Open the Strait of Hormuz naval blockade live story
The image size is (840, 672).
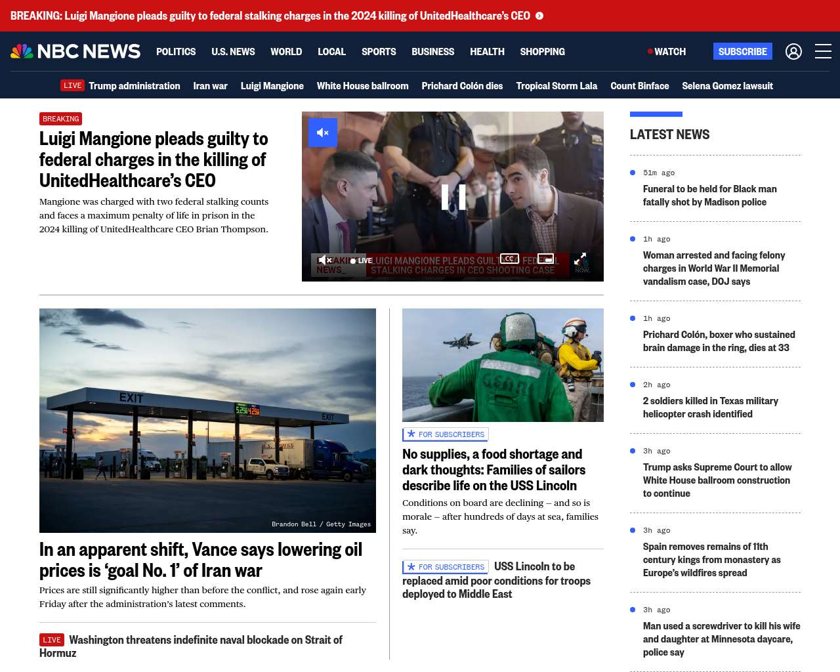pos(191,646)
